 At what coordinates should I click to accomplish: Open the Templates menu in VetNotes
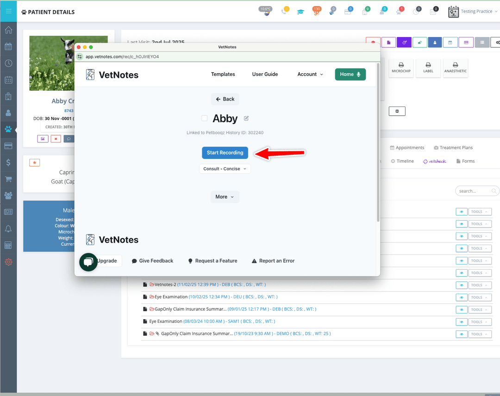(223, 74)
